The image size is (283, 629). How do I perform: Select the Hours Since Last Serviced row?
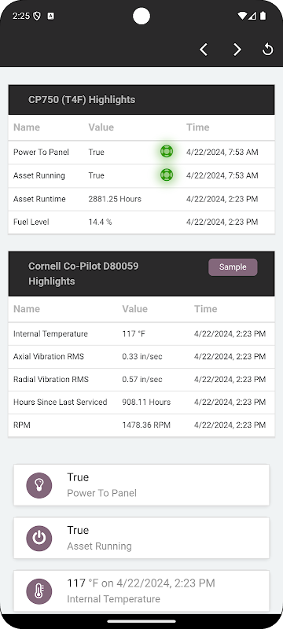point(141,403)
